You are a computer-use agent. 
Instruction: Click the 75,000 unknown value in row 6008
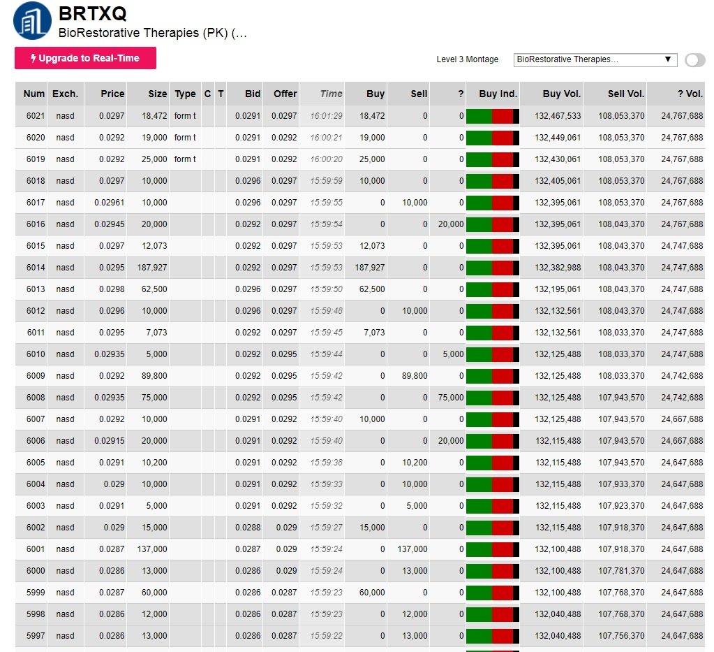tap(451, 398)
